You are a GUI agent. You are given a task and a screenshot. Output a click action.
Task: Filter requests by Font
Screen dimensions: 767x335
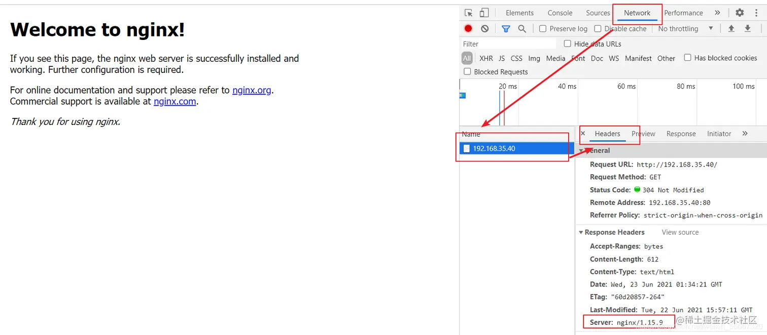click(x=578, y=58)
